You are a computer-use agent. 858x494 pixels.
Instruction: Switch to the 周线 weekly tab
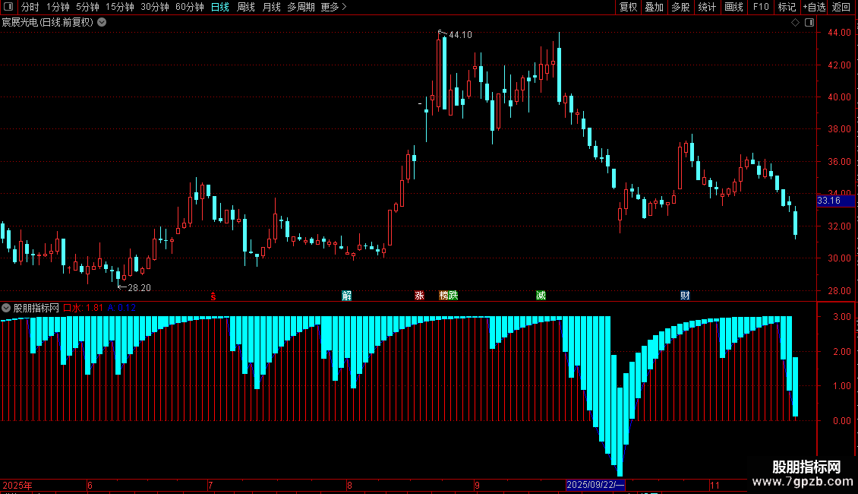tap(246, 7)
